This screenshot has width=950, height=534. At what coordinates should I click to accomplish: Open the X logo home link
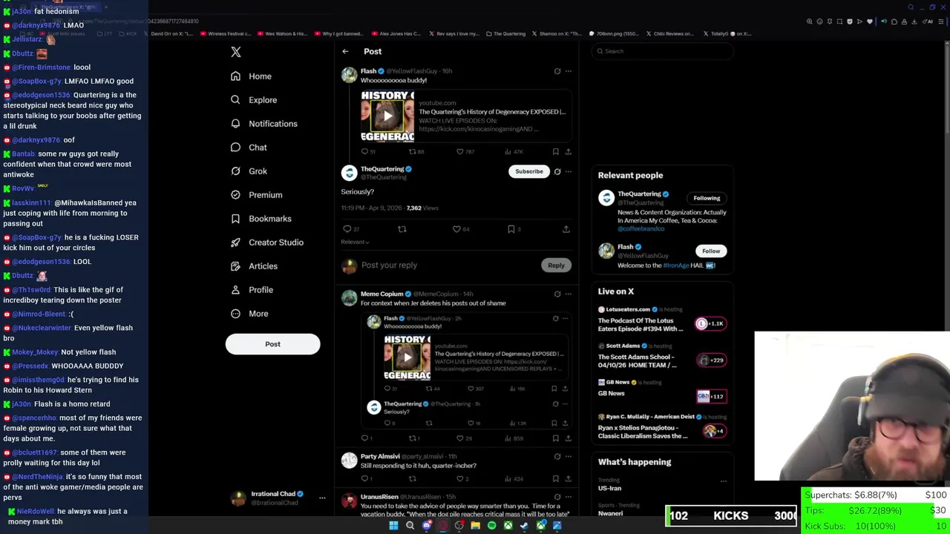tap(236, 52)
